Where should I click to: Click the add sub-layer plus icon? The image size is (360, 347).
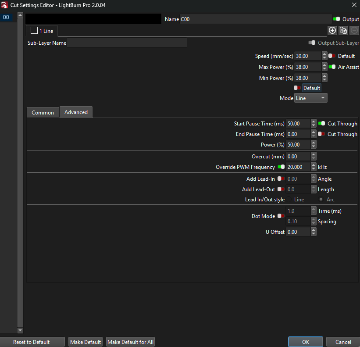[332, 30]
